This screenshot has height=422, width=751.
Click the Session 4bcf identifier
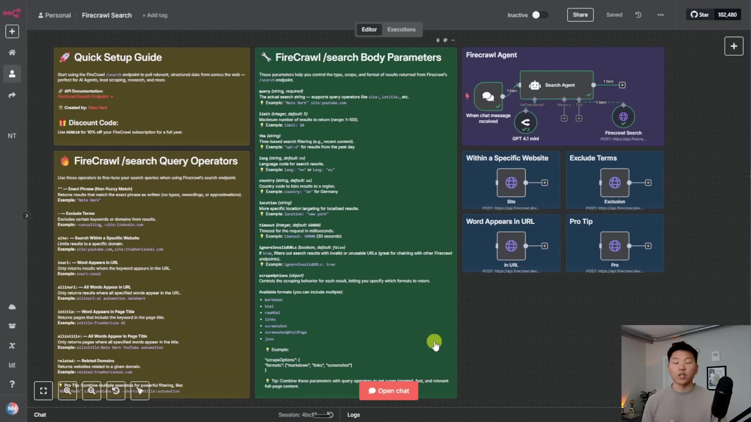click(297, 415)
